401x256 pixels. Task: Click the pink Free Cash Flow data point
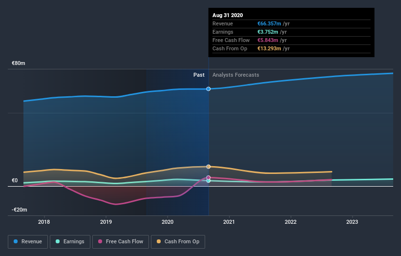(209, 177)
